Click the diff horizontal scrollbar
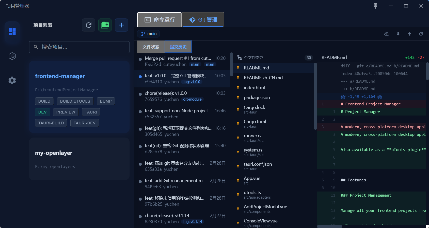 329,226
